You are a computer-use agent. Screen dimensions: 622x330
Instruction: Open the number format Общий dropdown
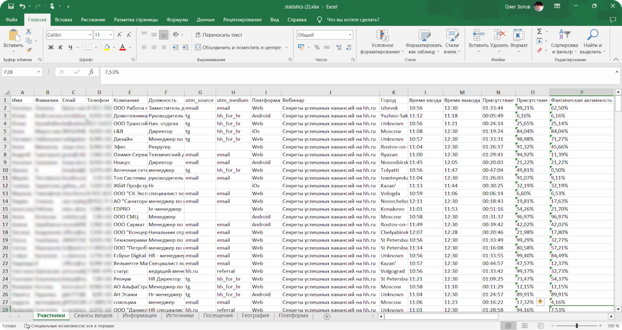click(350, 35)
